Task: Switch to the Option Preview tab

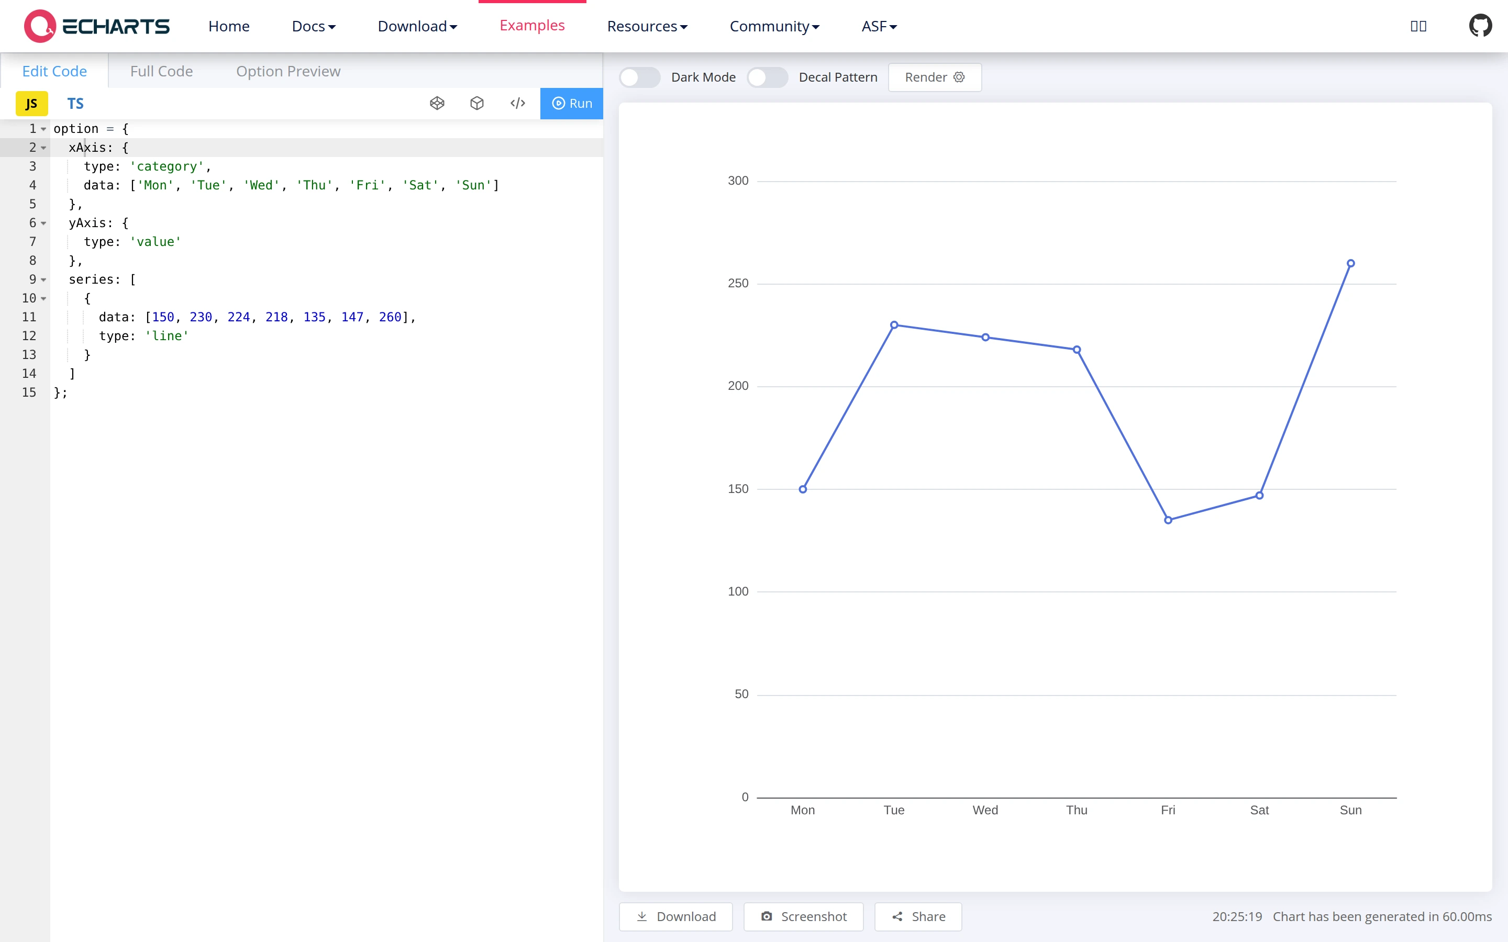Action: [x=288, y=71]
